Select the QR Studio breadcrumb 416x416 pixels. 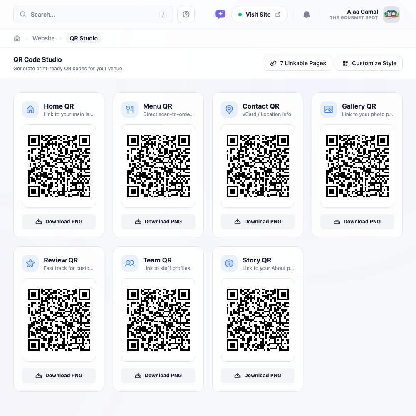[84, 38]
